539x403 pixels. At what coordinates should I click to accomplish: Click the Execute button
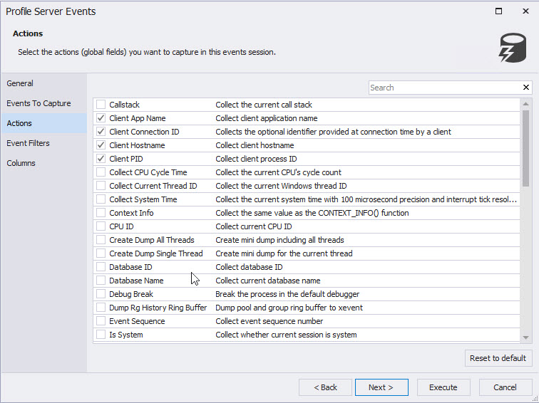[x=443, y=387]
